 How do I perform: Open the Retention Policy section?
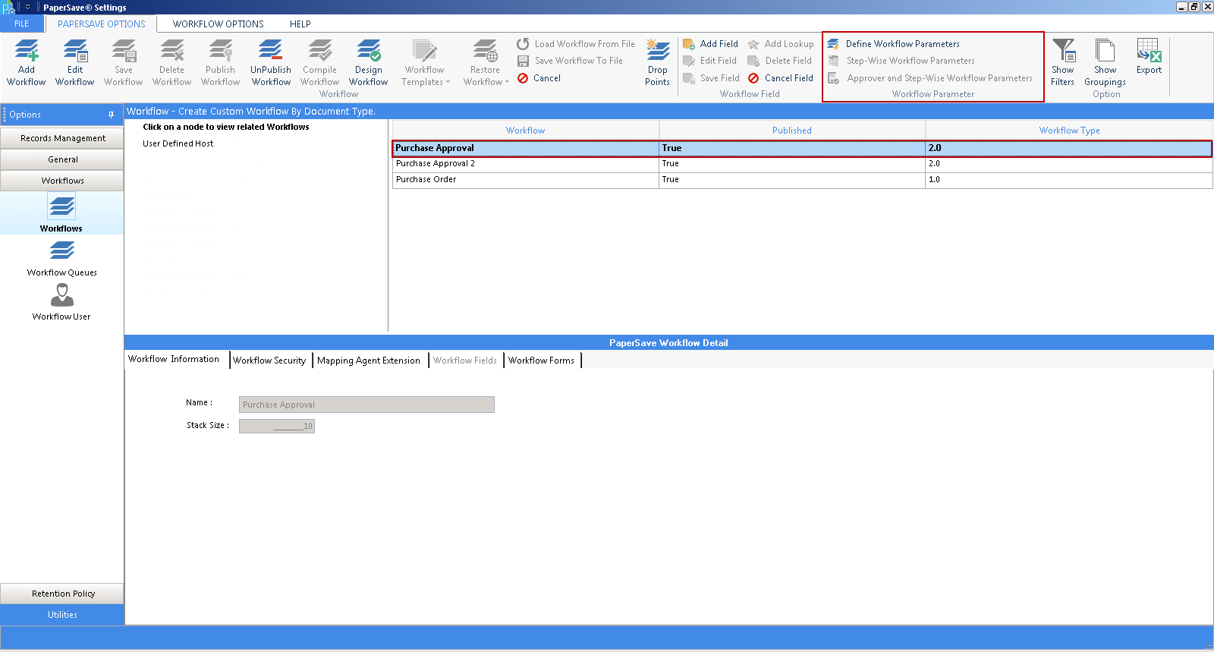coord(62,594)
